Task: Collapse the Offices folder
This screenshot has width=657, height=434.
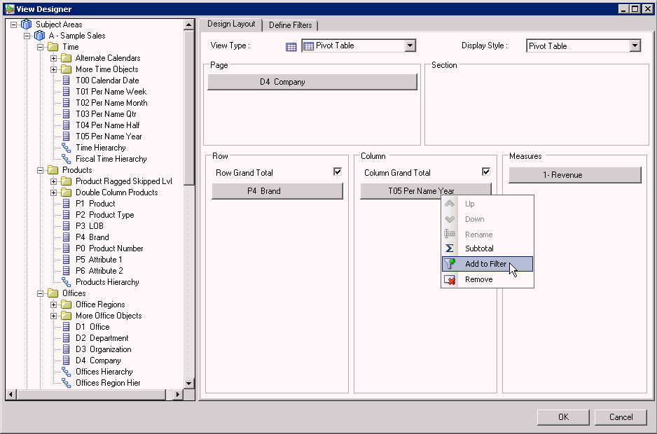Action: pyautogui.click(x=41, y=293)
